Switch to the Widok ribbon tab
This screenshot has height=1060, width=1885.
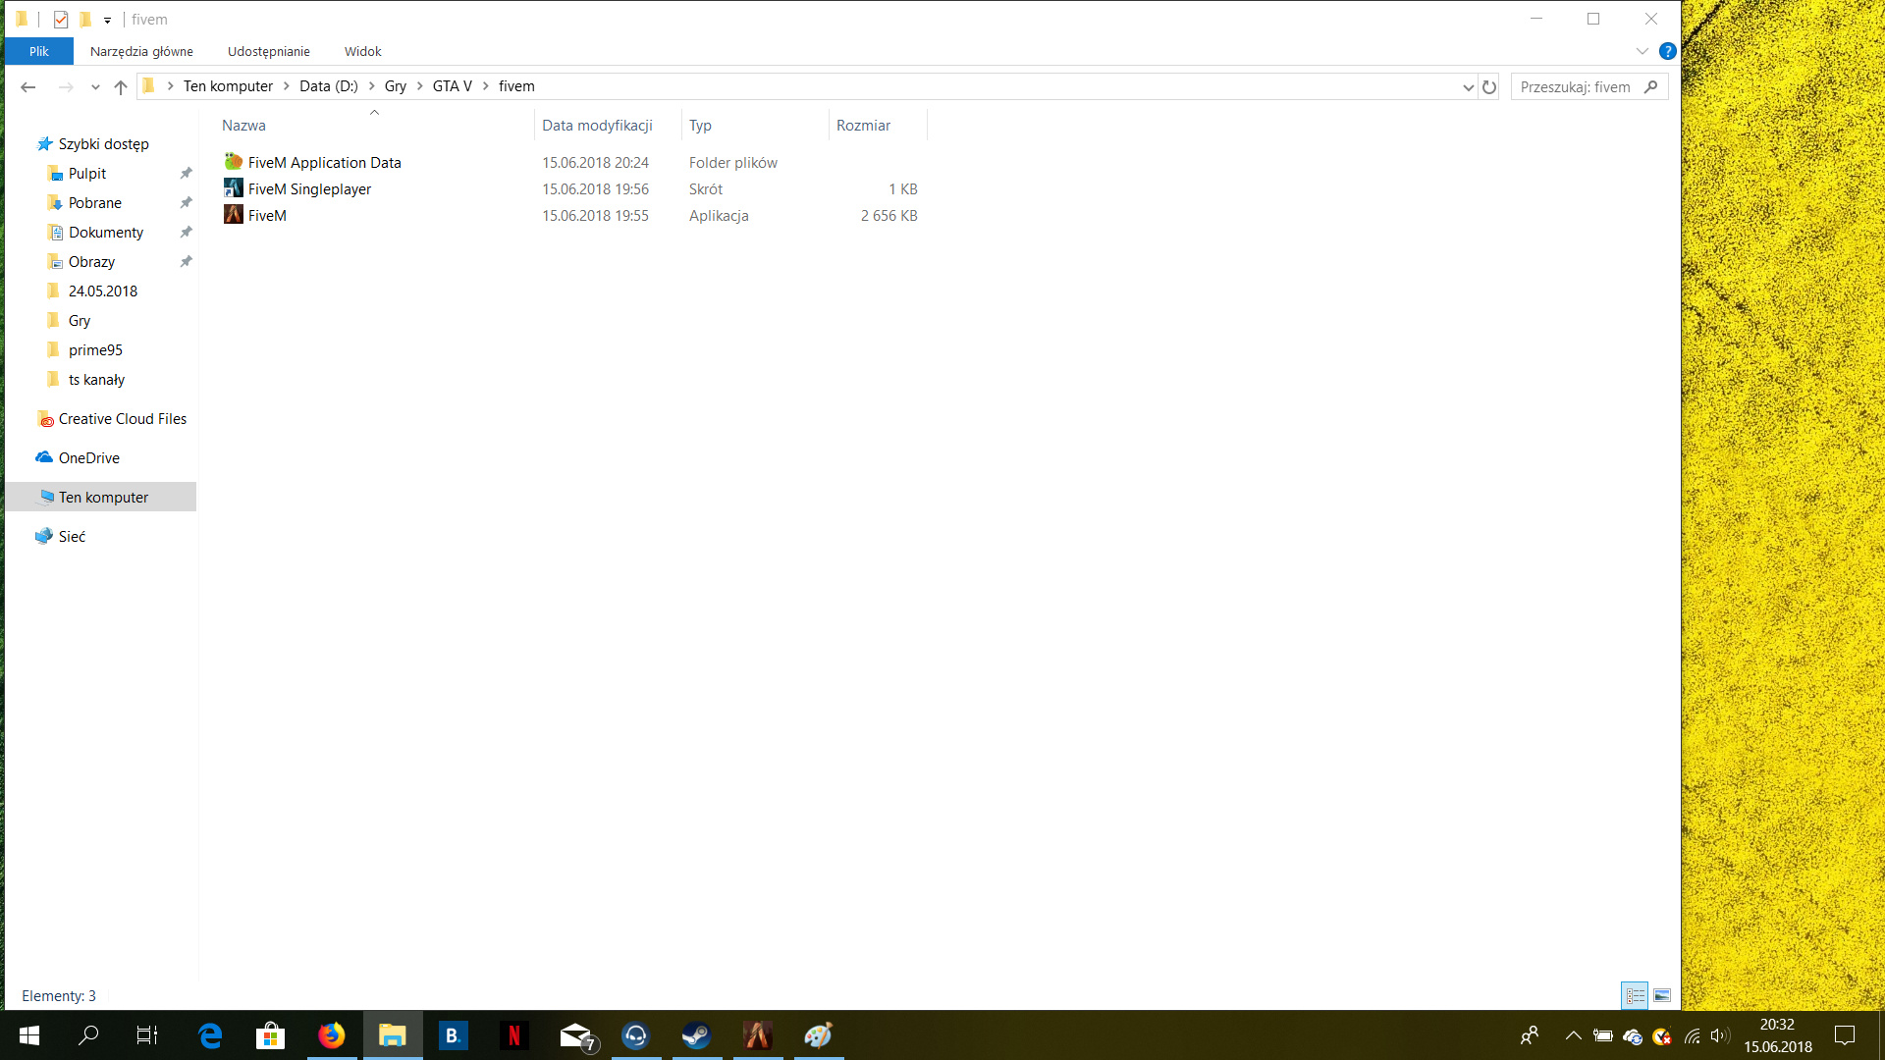(362, 51)
